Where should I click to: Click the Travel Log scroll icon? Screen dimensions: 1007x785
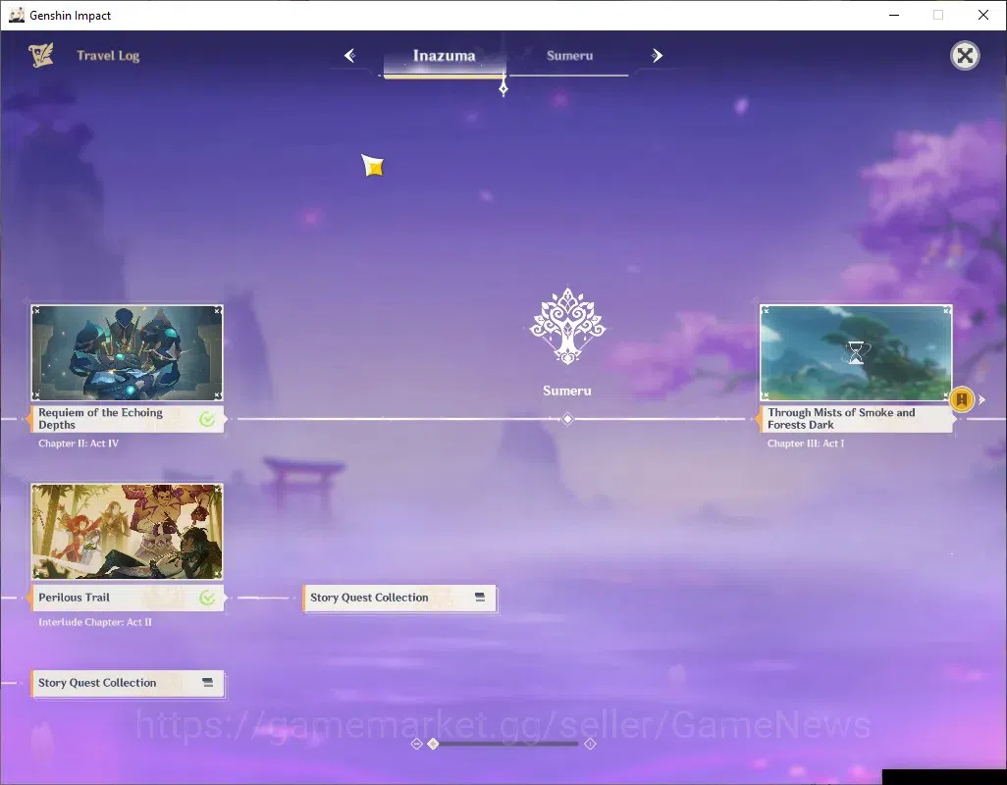[41, 55]
